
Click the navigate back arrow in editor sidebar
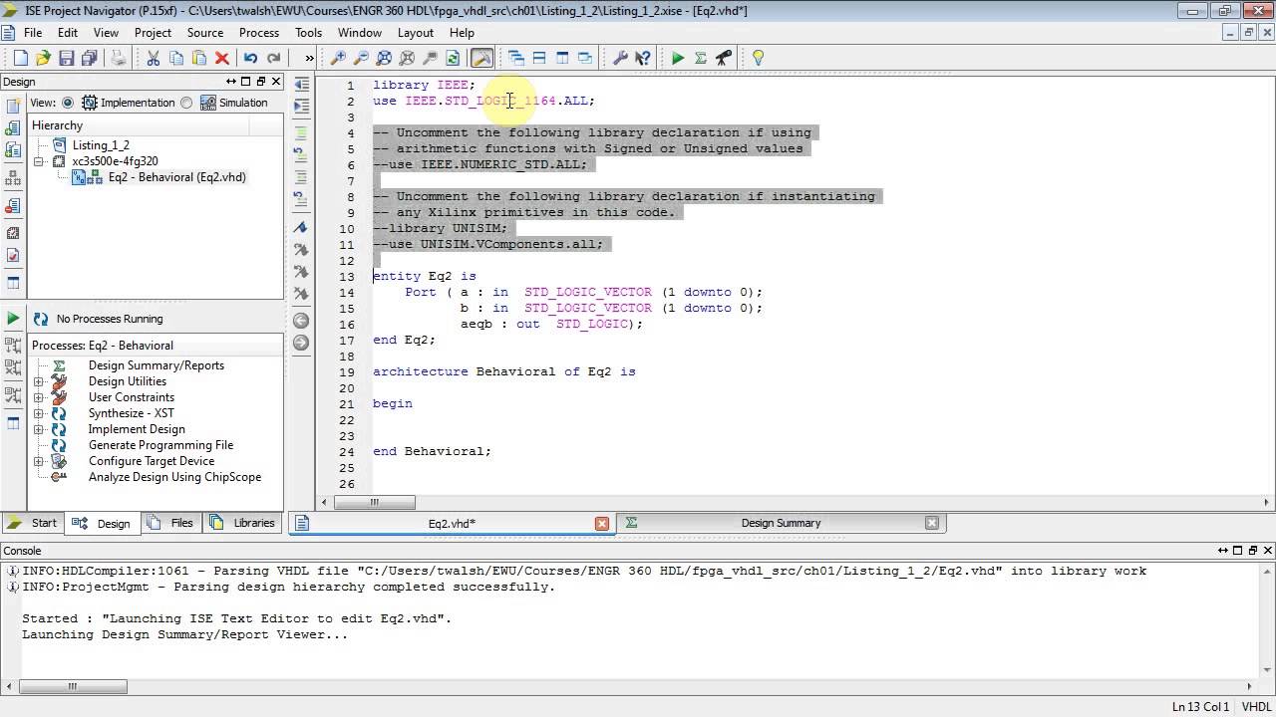(x=301, y=321)
